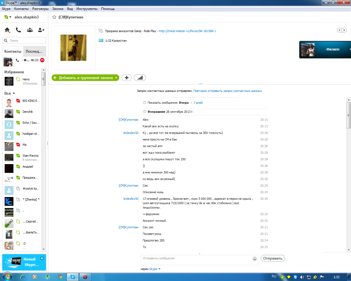Select contact BIG KING E...

(22, 103)
